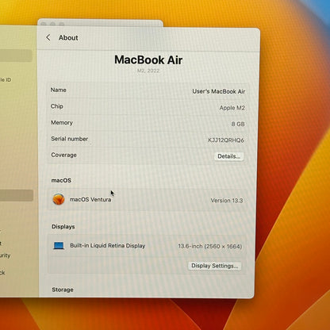Click the macOS Ventura round icon
Screen dimensions: 330x330
click(59, 199)
